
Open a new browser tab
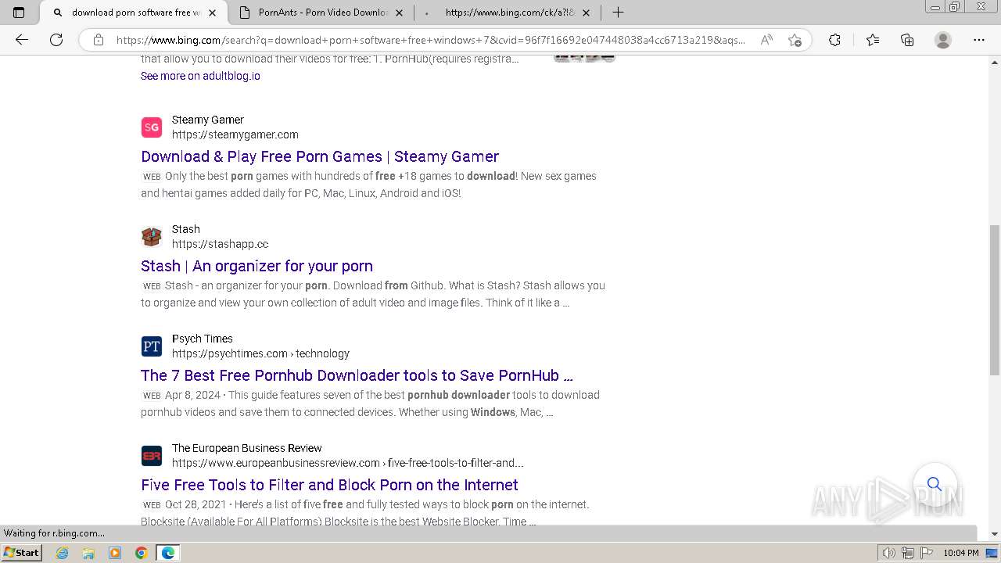[618, 13]
